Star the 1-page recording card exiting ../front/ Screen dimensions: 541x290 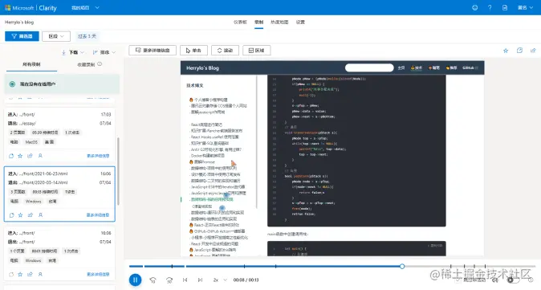pos(20,274)
